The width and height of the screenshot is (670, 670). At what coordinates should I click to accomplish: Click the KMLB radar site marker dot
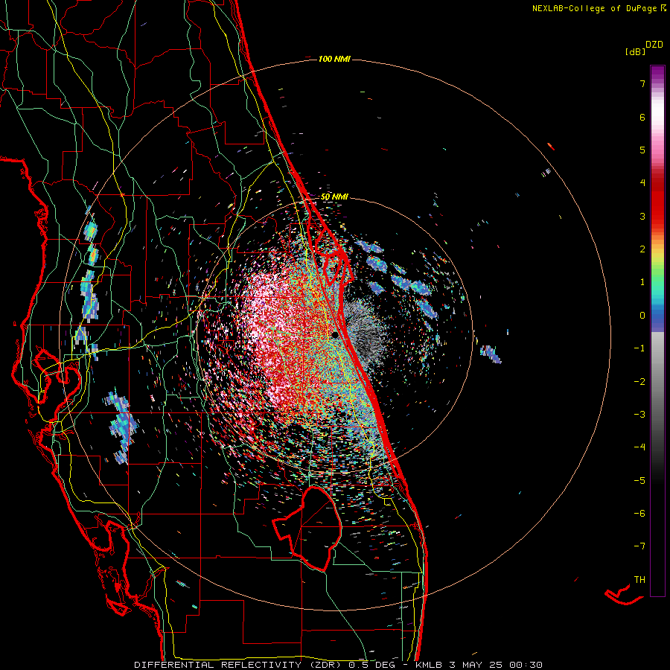[335, 334]
